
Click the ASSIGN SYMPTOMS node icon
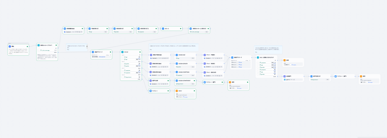pyautogui.click(x=177, y=72)
